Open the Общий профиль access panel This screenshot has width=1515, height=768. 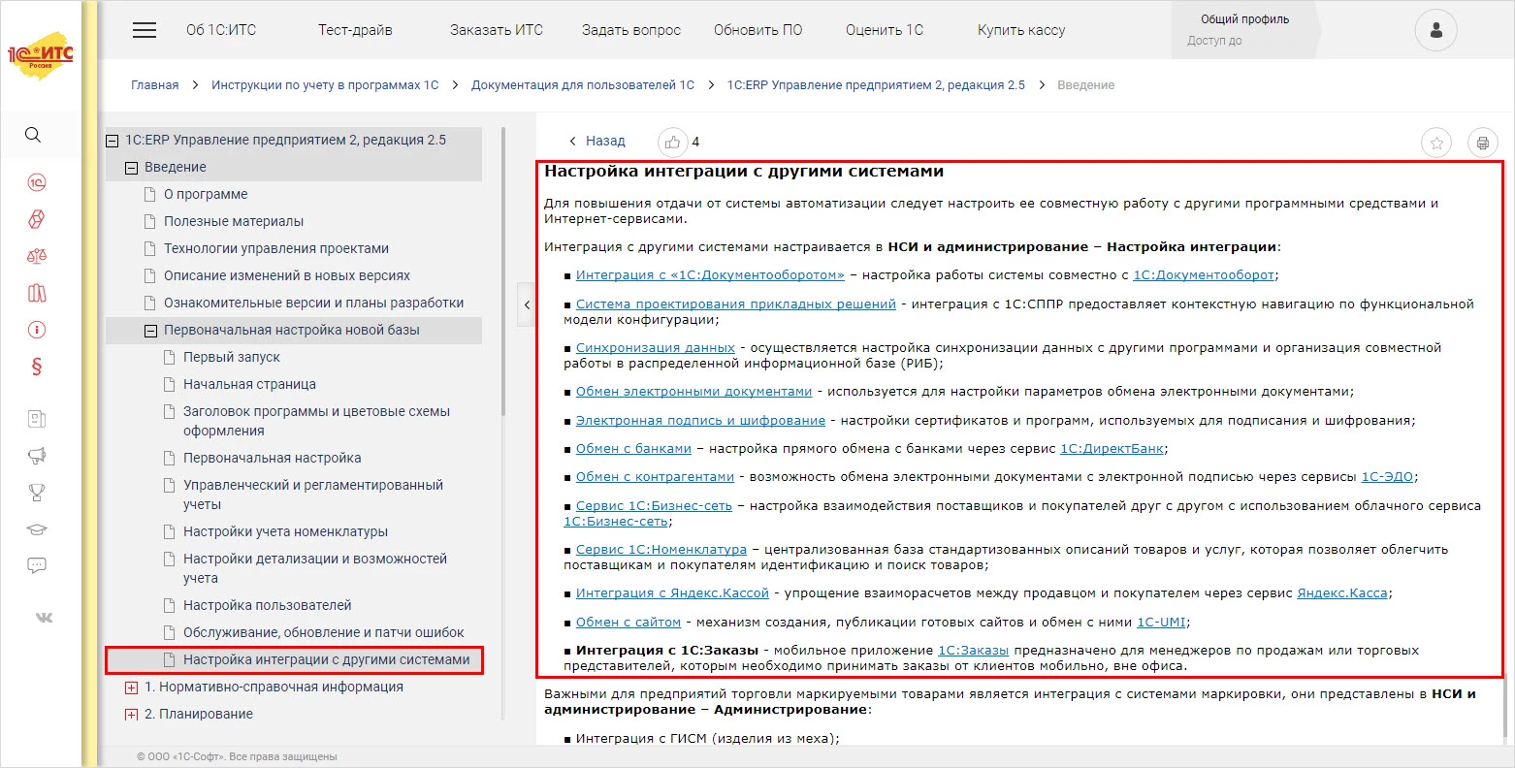pos(1245,30)
